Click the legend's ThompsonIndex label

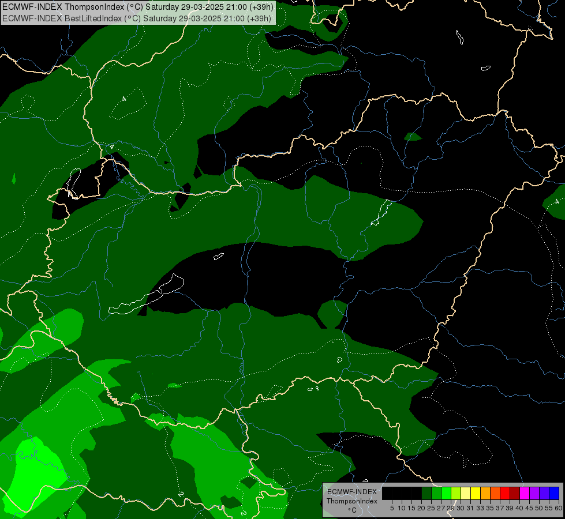click(x=352, y=501)
